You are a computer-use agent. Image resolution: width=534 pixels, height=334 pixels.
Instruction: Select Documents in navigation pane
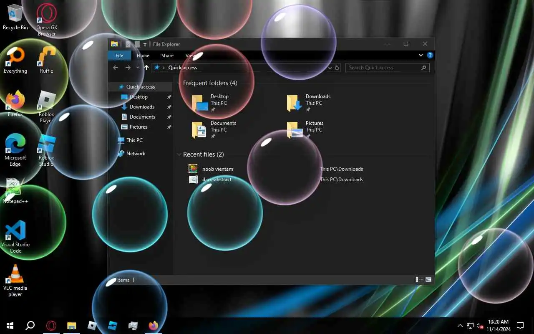(142, 117)
